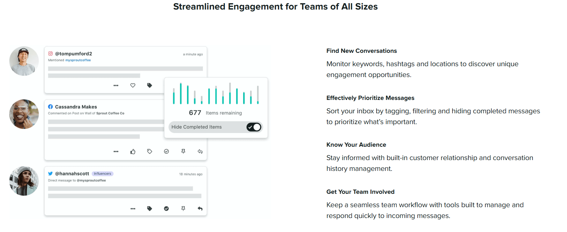567x232 pixels.
Task: Pin the @hannahscott direct message
Action: [x=183, y=208]
